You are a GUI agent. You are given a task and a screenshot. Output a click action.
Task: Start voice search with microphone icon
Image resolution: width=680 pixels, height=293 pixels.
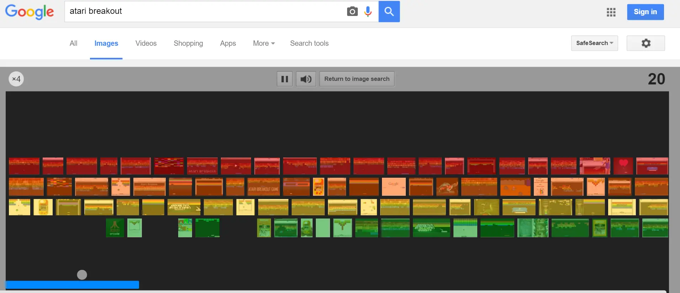(x=368, y=11)
